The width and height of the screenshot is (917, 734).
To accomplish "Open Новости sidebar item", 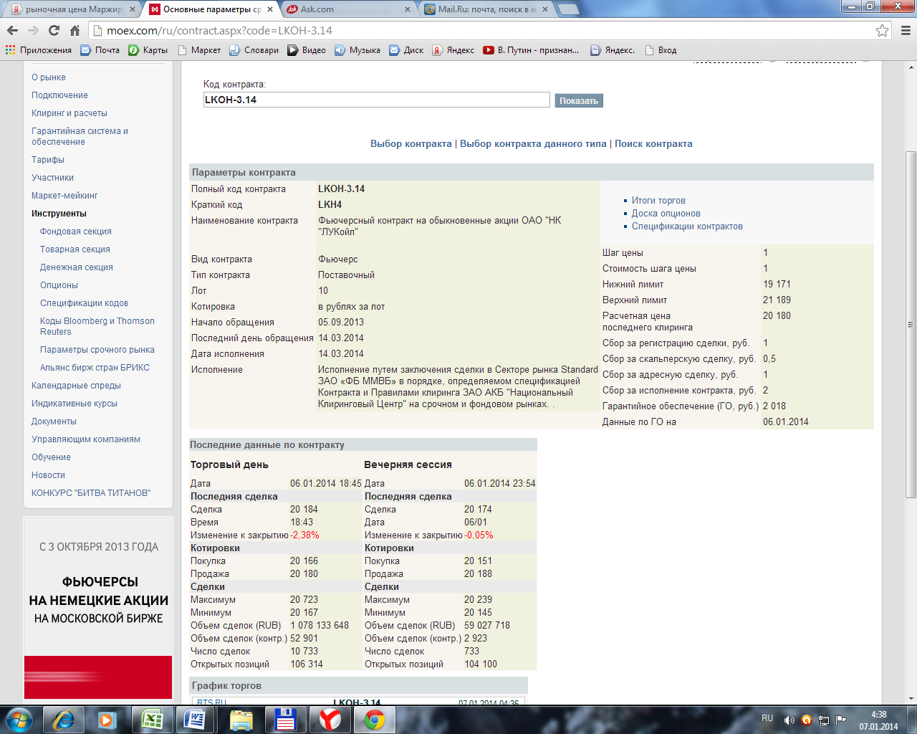I will (48, 475).
